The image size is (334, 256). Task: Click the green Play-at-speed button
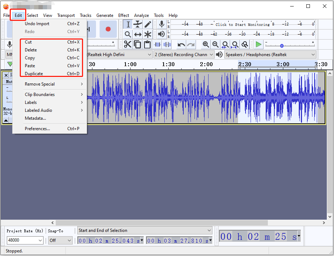[x=258, y=45]
